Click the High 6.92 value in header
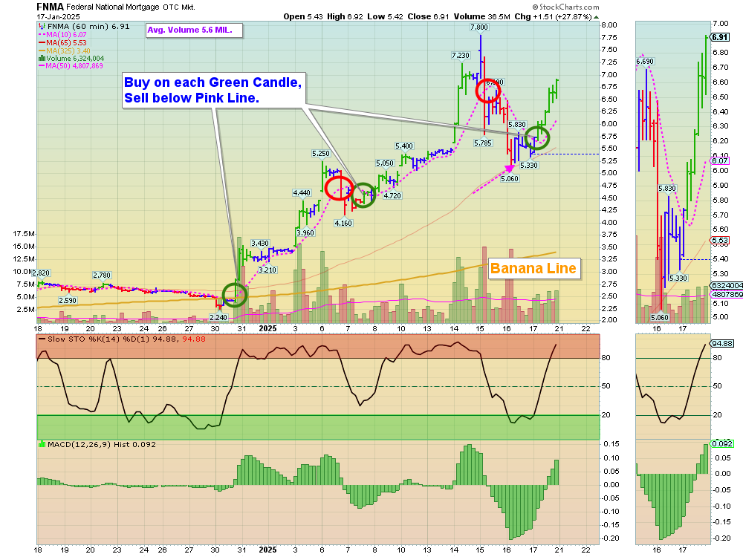Image resolution: width=743 pixels, height=557 pixels. pyautogui.click(x=345, y=16)
